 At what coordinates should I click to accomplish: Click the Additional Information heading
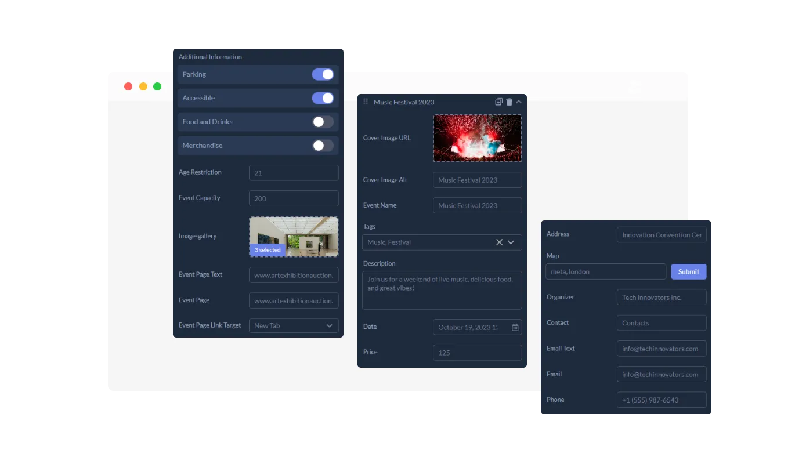point(210,57)
